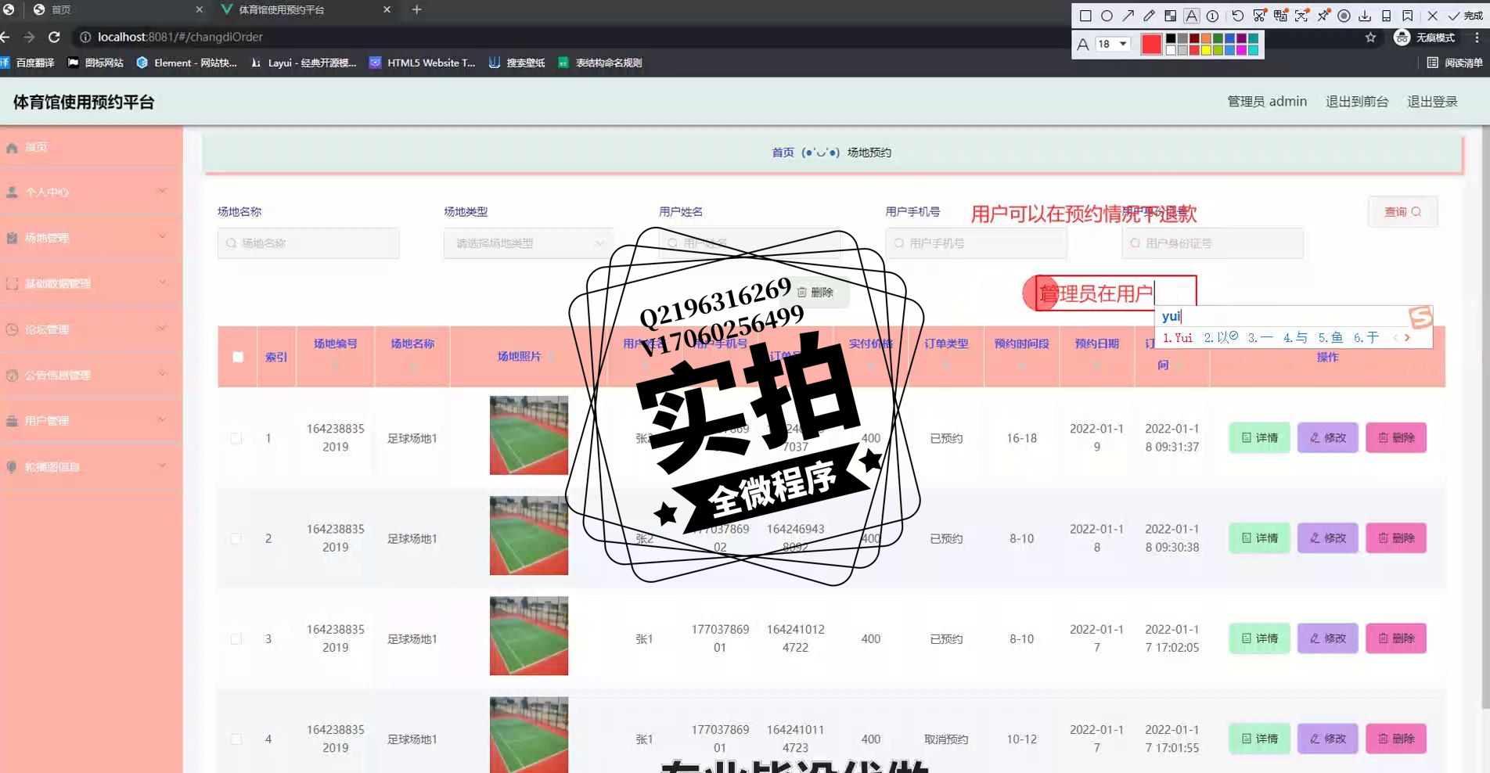Viewport: 1490px width, 773px height.
Task: Save the screenshot with download icon
Action: pyautogui.click(x=1365, y=16)
